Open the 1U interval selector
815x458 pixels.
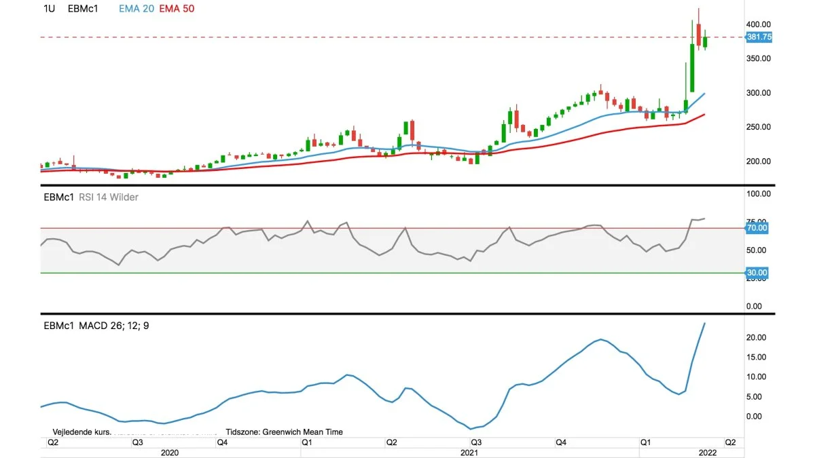point(49,9)
